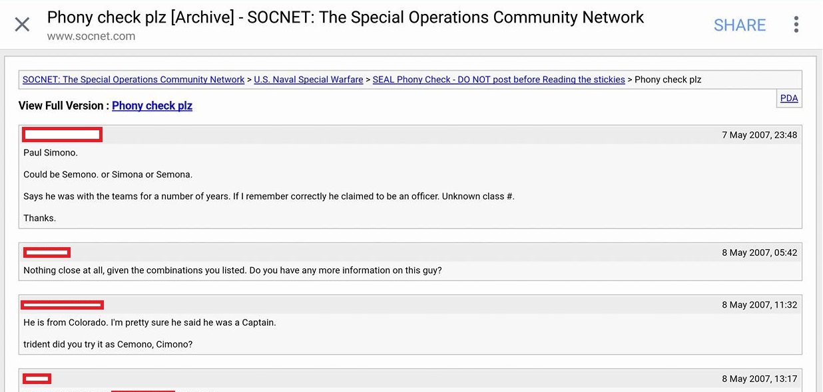Image resolution: width=823 pixels, height=392 pixels.
Task: Click the '8 May 2007, 13:17' timestamp
Action: pyautogui.click(x=759, y=379)
